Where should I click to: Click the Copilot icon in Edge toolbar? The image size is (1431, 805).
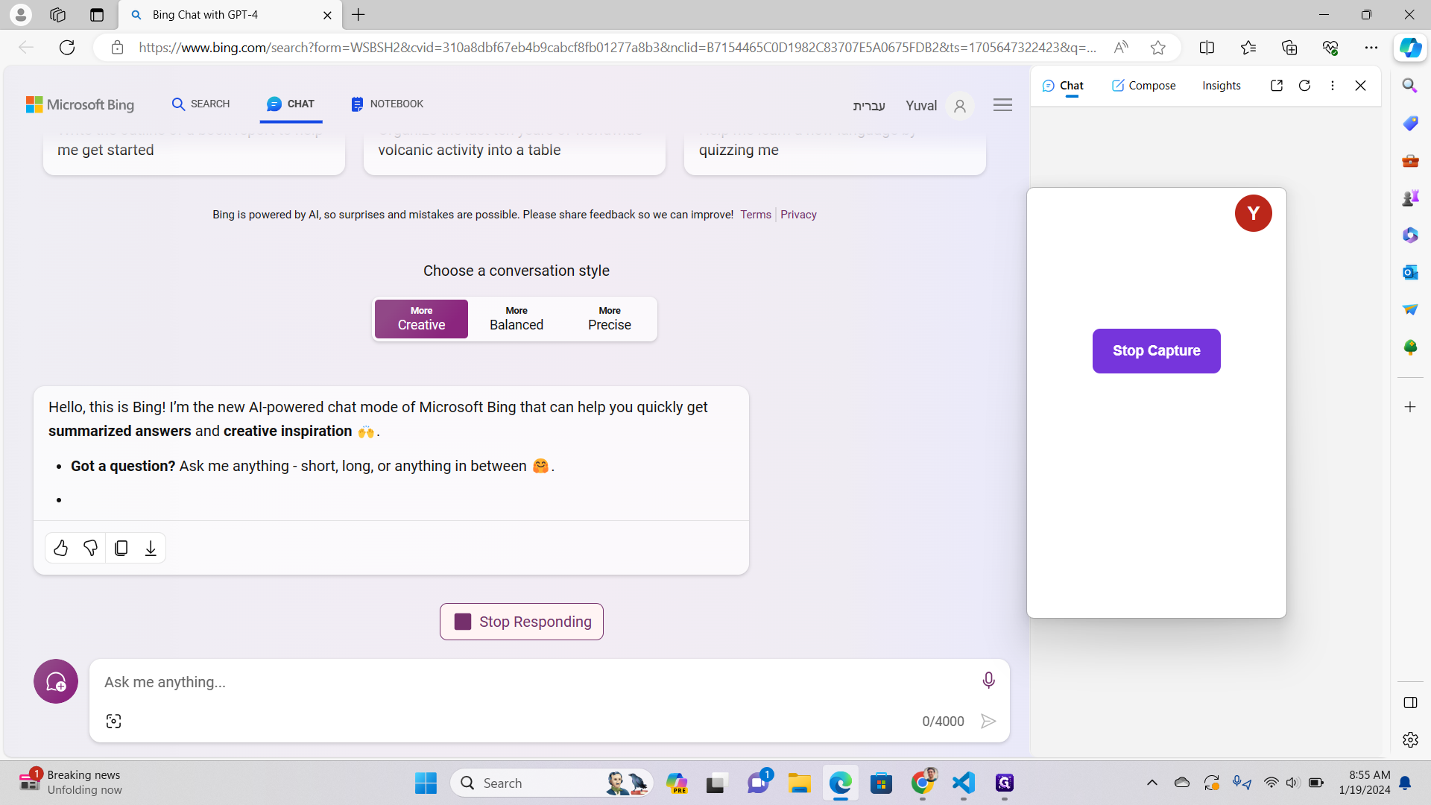point(1410,48)
